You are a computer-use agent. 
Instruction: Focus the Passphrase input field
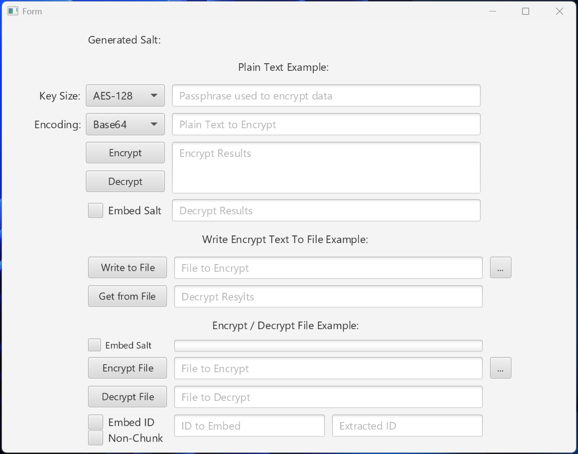point(326,96)
